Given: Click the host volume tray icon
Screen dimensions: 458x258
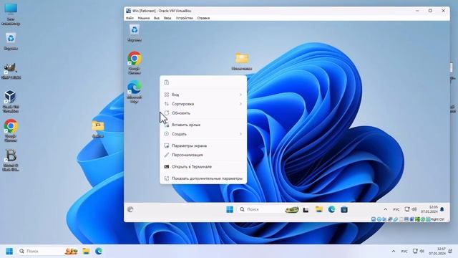Looking at the screenshot, I should (x=422, y=251).
